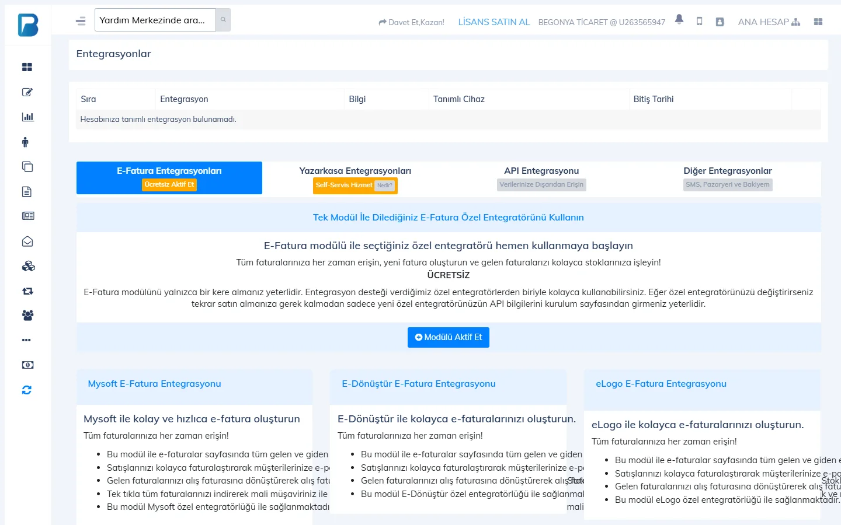Screen dimensions: 841x525
Task: Open the users group icon in sidebar
Action: (x=27, y=315)
